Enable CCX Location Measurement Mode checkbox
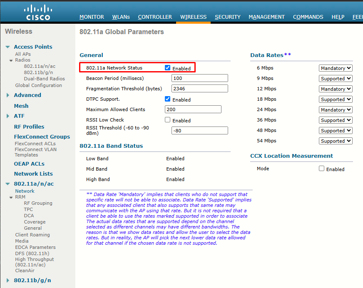This screenshot has height=288, width=363. pos(321,168)
